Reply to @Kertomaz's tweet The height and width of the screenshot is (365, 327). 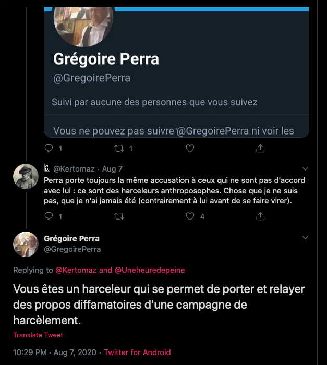coord(49,216)
